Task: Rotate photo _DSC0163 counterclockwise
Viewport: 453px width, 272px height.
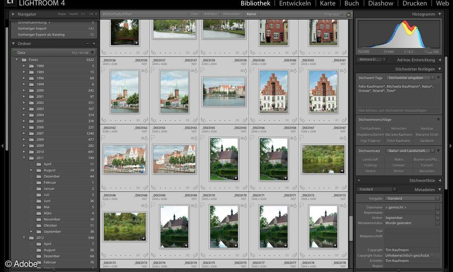Action: point(153,187)
